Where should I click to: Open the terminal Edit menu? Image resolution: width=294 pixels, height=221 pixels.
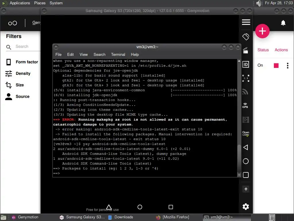point(70,54)
